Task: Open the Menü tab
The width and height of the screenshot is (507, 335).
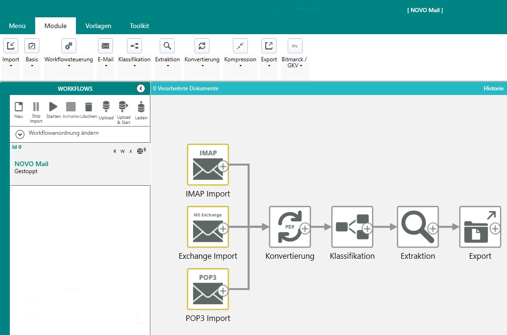Action: click(17, 26)
